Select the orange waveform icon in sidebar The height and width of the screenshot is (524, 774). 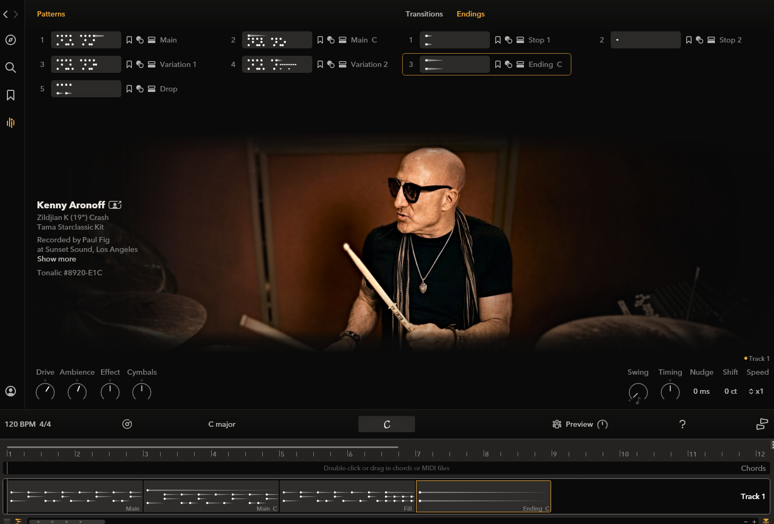[x=11, y=123]
